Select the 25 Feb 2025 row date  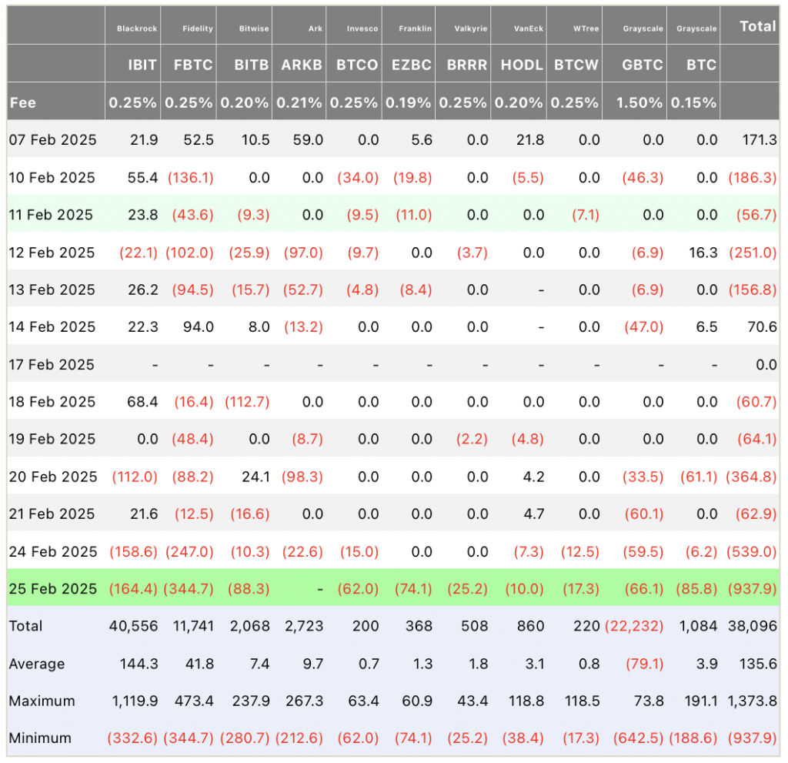tap(53, 588)
